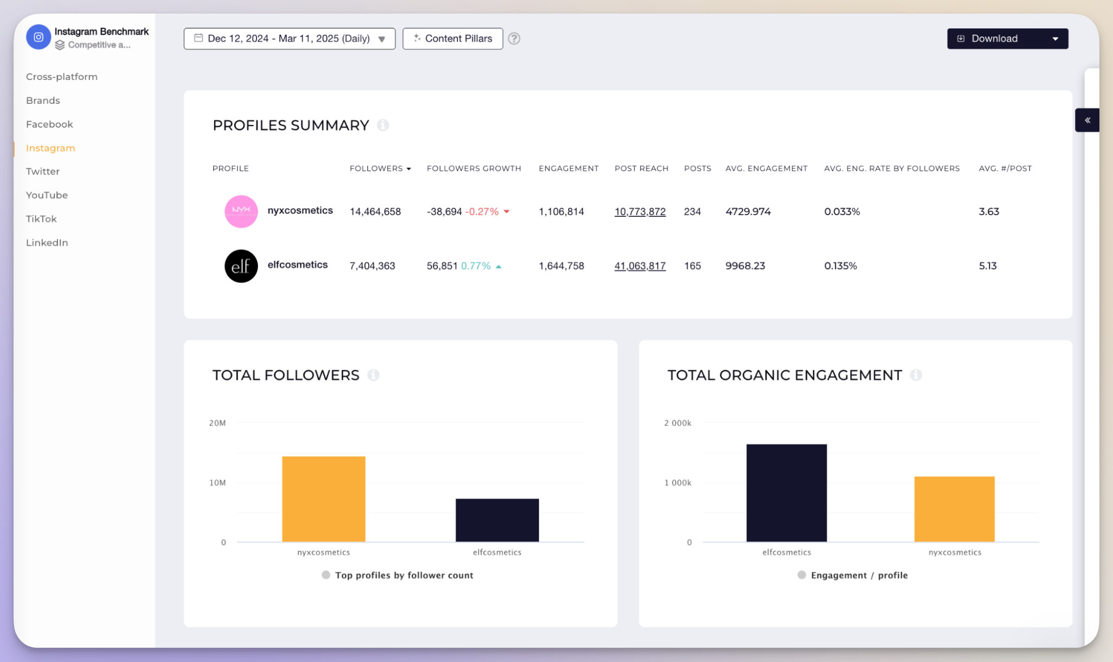Screen dimensions: 1113x662
Task: Click the nyxcosmetics profile avatar
Action: click(241, 211)
